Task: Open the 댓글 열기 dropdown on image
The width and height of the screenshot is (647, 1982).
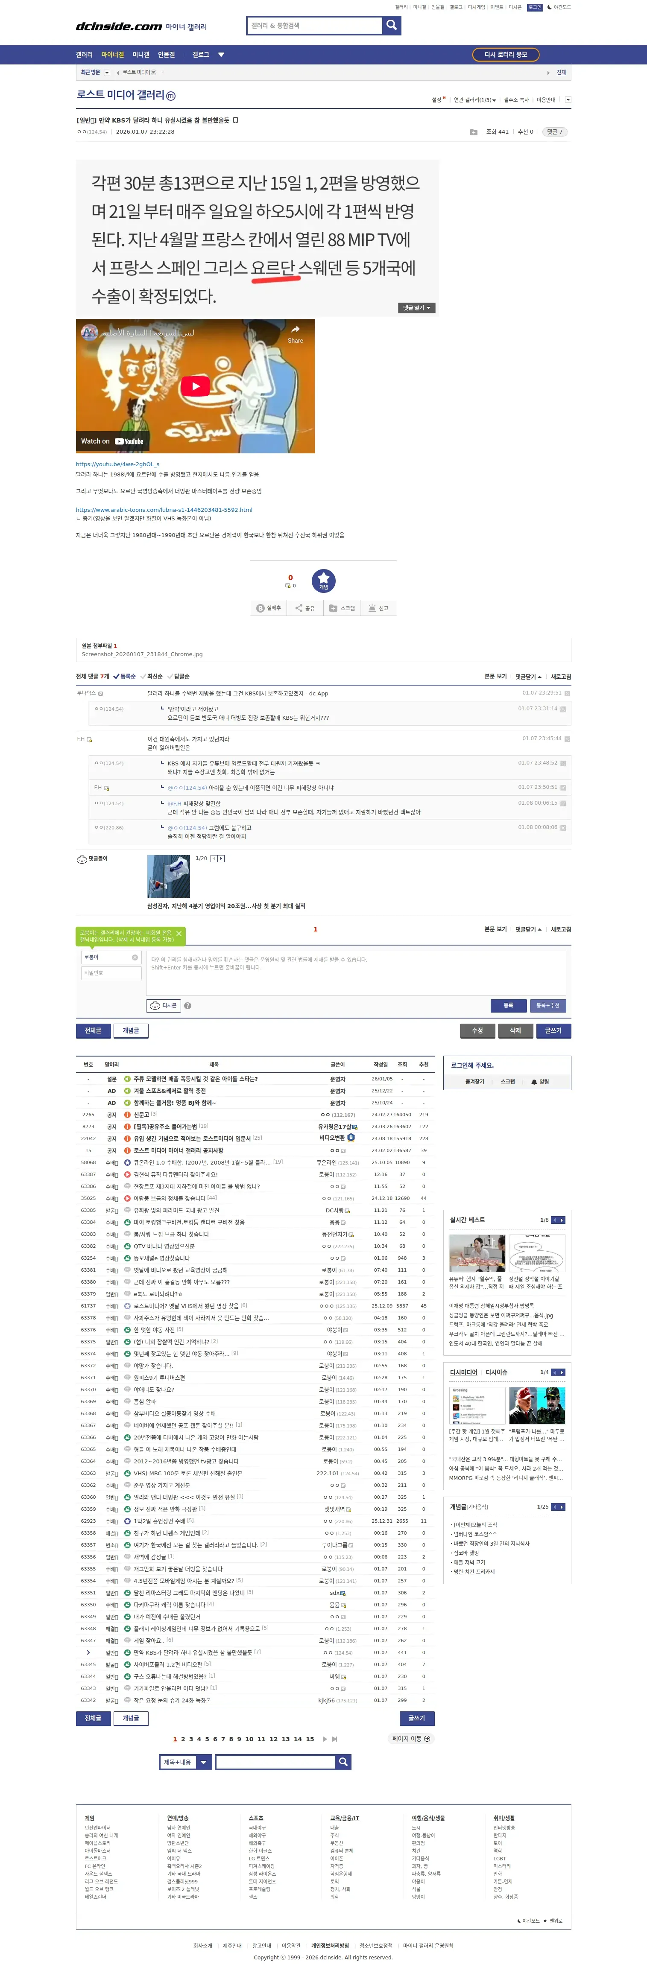Action: point(417,308)
